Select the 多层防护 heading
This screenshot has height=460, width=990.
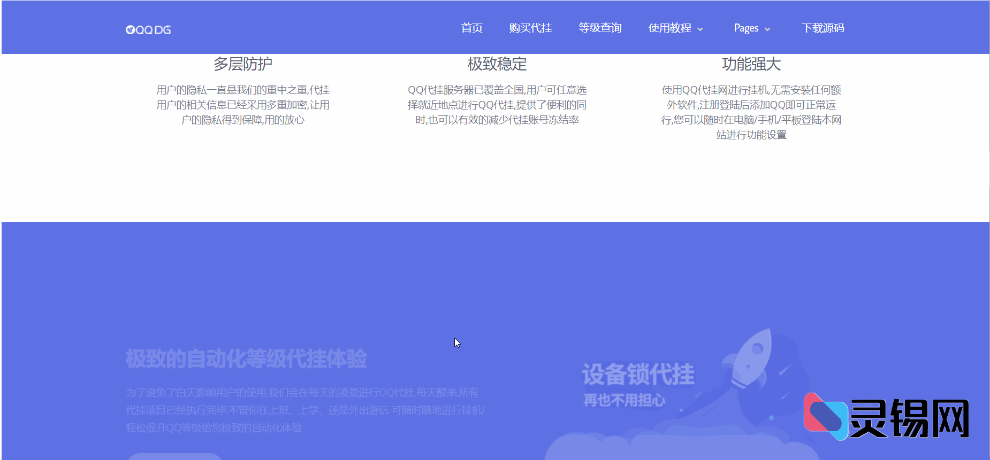243,64
